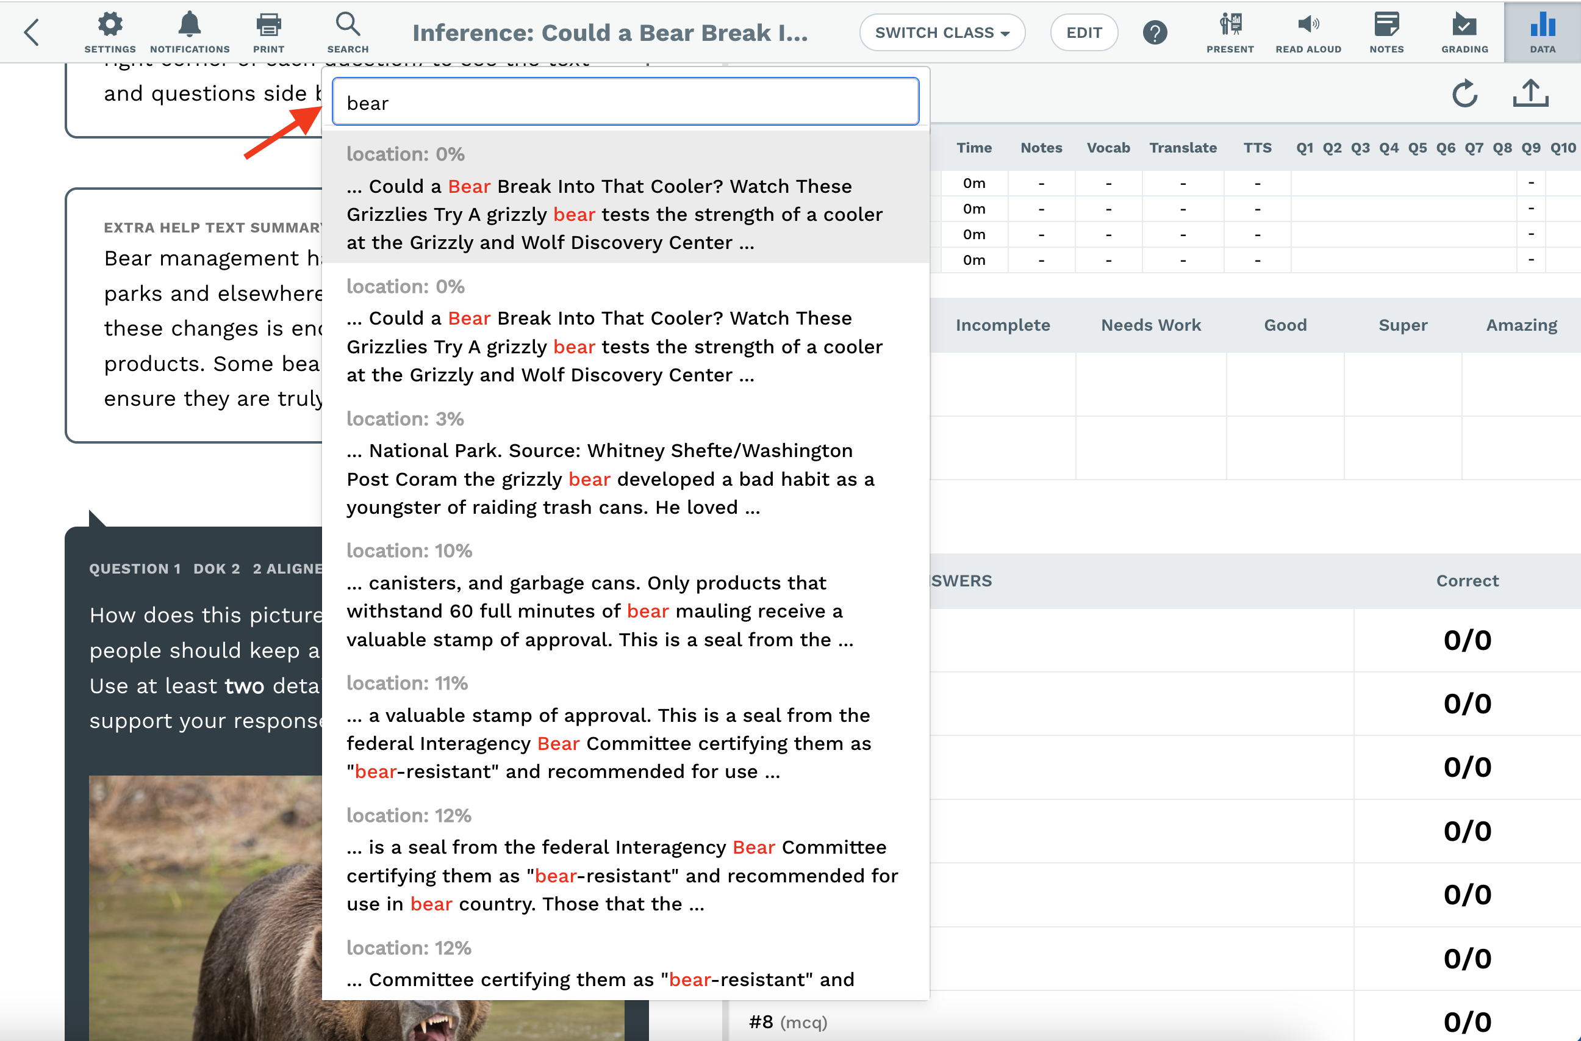Start Present mode

pyautogui.click(x=1230, y=31)
